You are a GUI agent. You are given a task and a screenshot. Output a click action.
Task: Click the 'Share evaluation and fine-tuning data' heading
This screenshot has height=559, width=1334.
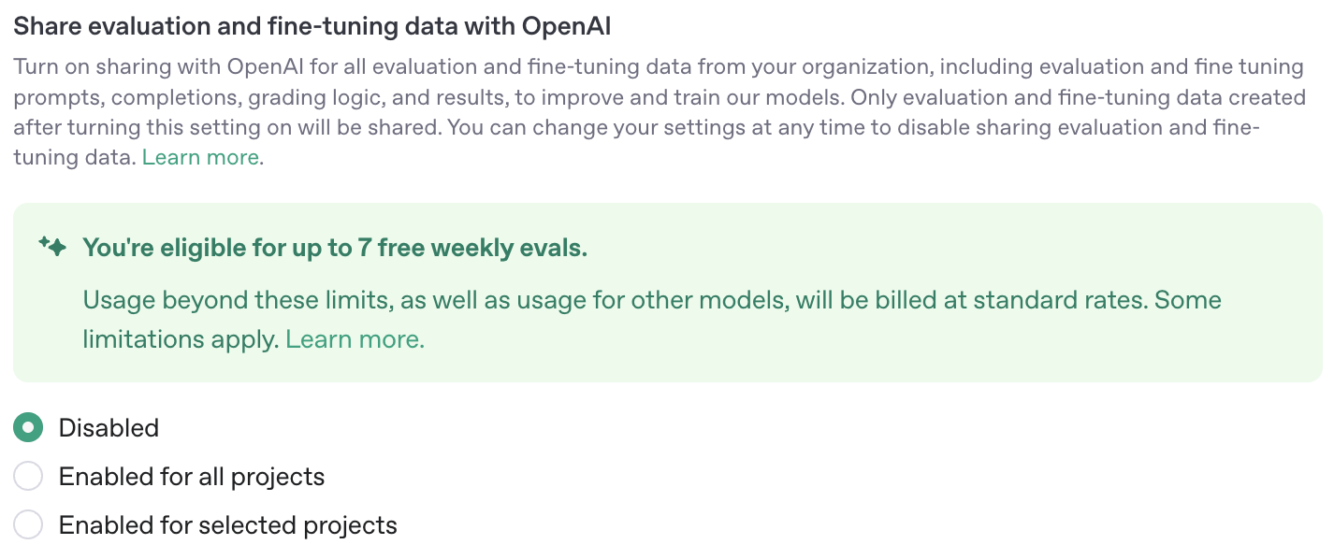(x=312, y=26)
